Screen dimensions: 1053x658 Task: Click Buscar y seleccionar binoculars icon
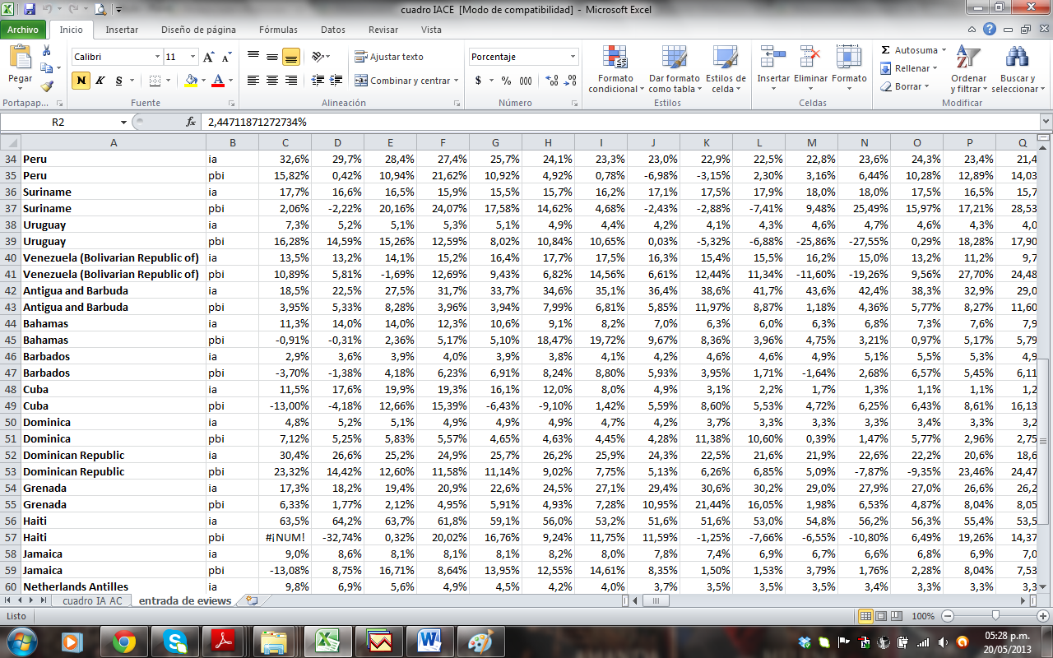[x=1018, y=58]
